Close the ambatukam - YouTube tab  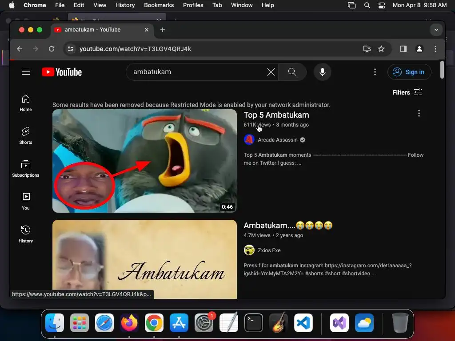(147, 30)
